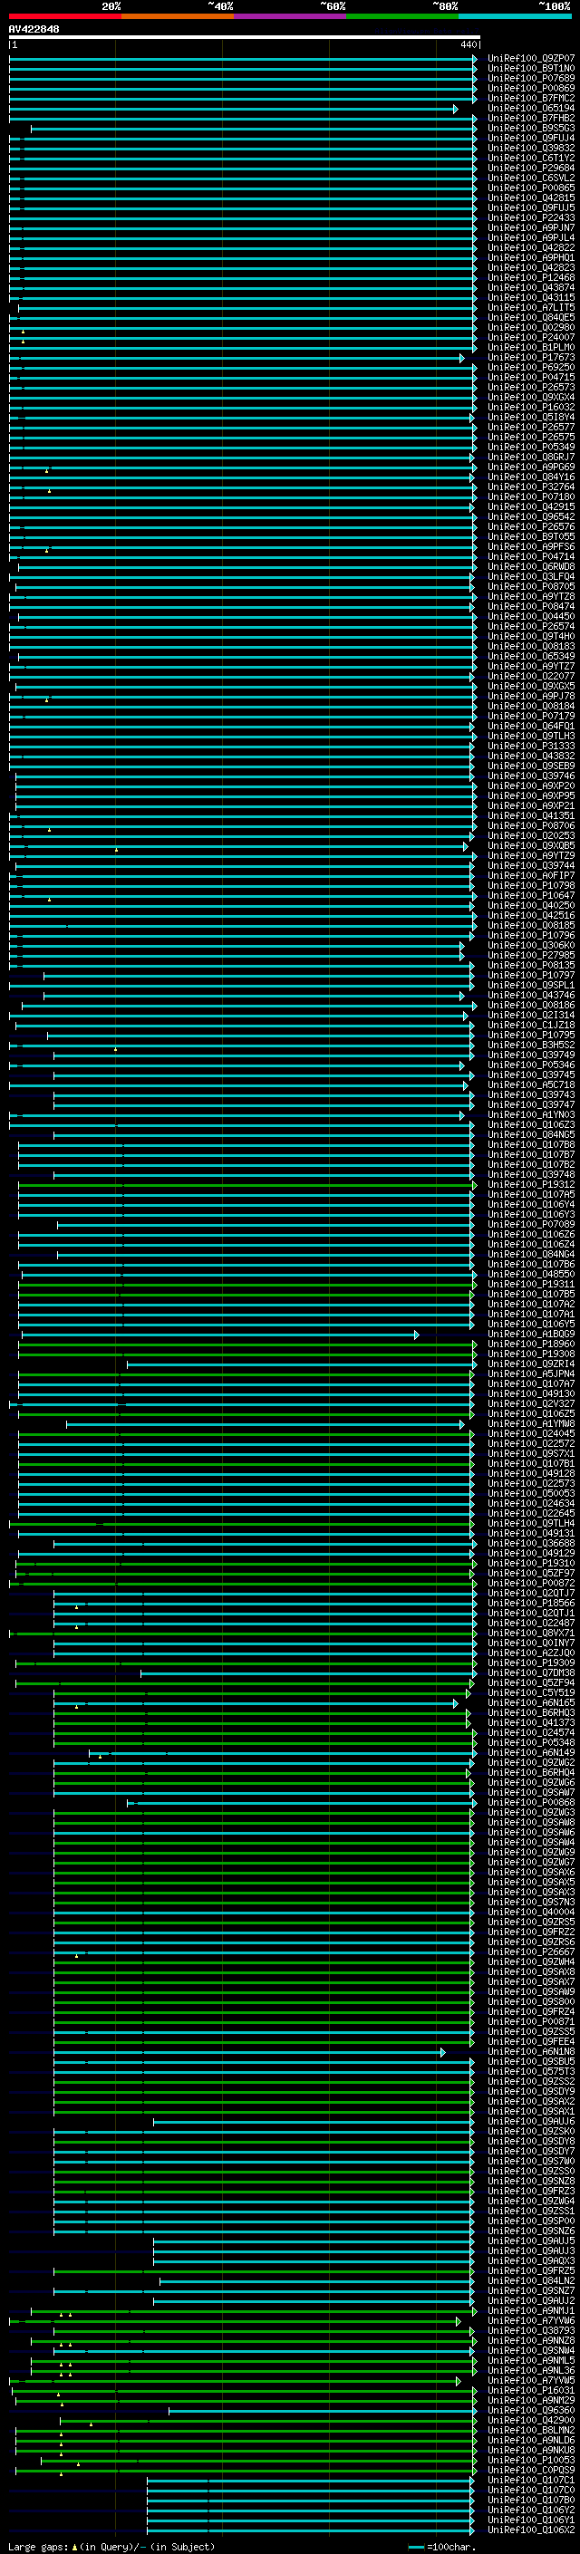Viewport: 580px width, 2554px height.
Task: Select hit label UniRef100_P19312
Action: (531, 1184)
